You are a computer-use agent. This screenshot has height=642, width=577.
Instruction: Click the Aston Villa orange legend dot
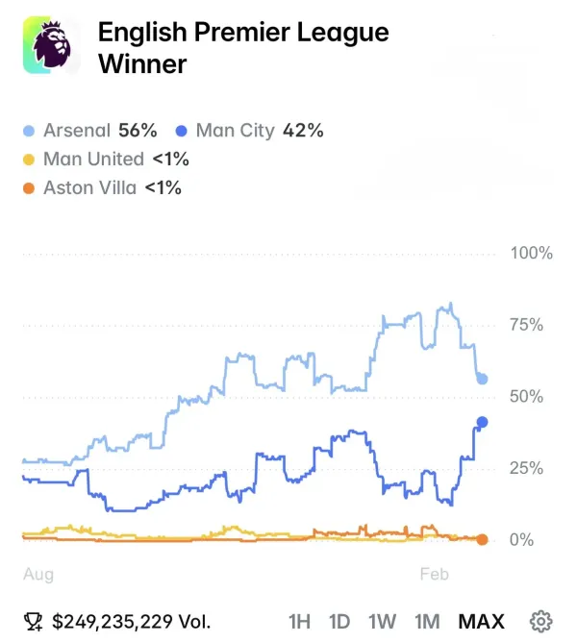(x=29, y=188)
